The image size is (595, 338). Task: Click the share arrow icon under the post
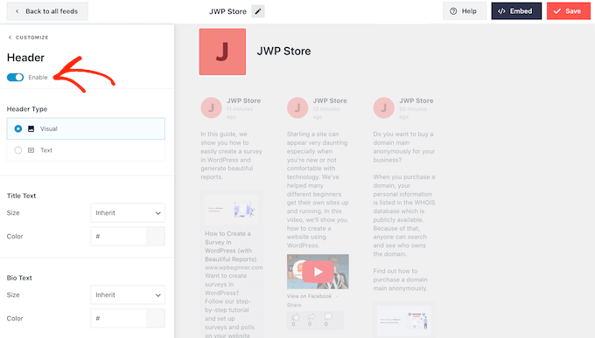[x=311, y=317]
